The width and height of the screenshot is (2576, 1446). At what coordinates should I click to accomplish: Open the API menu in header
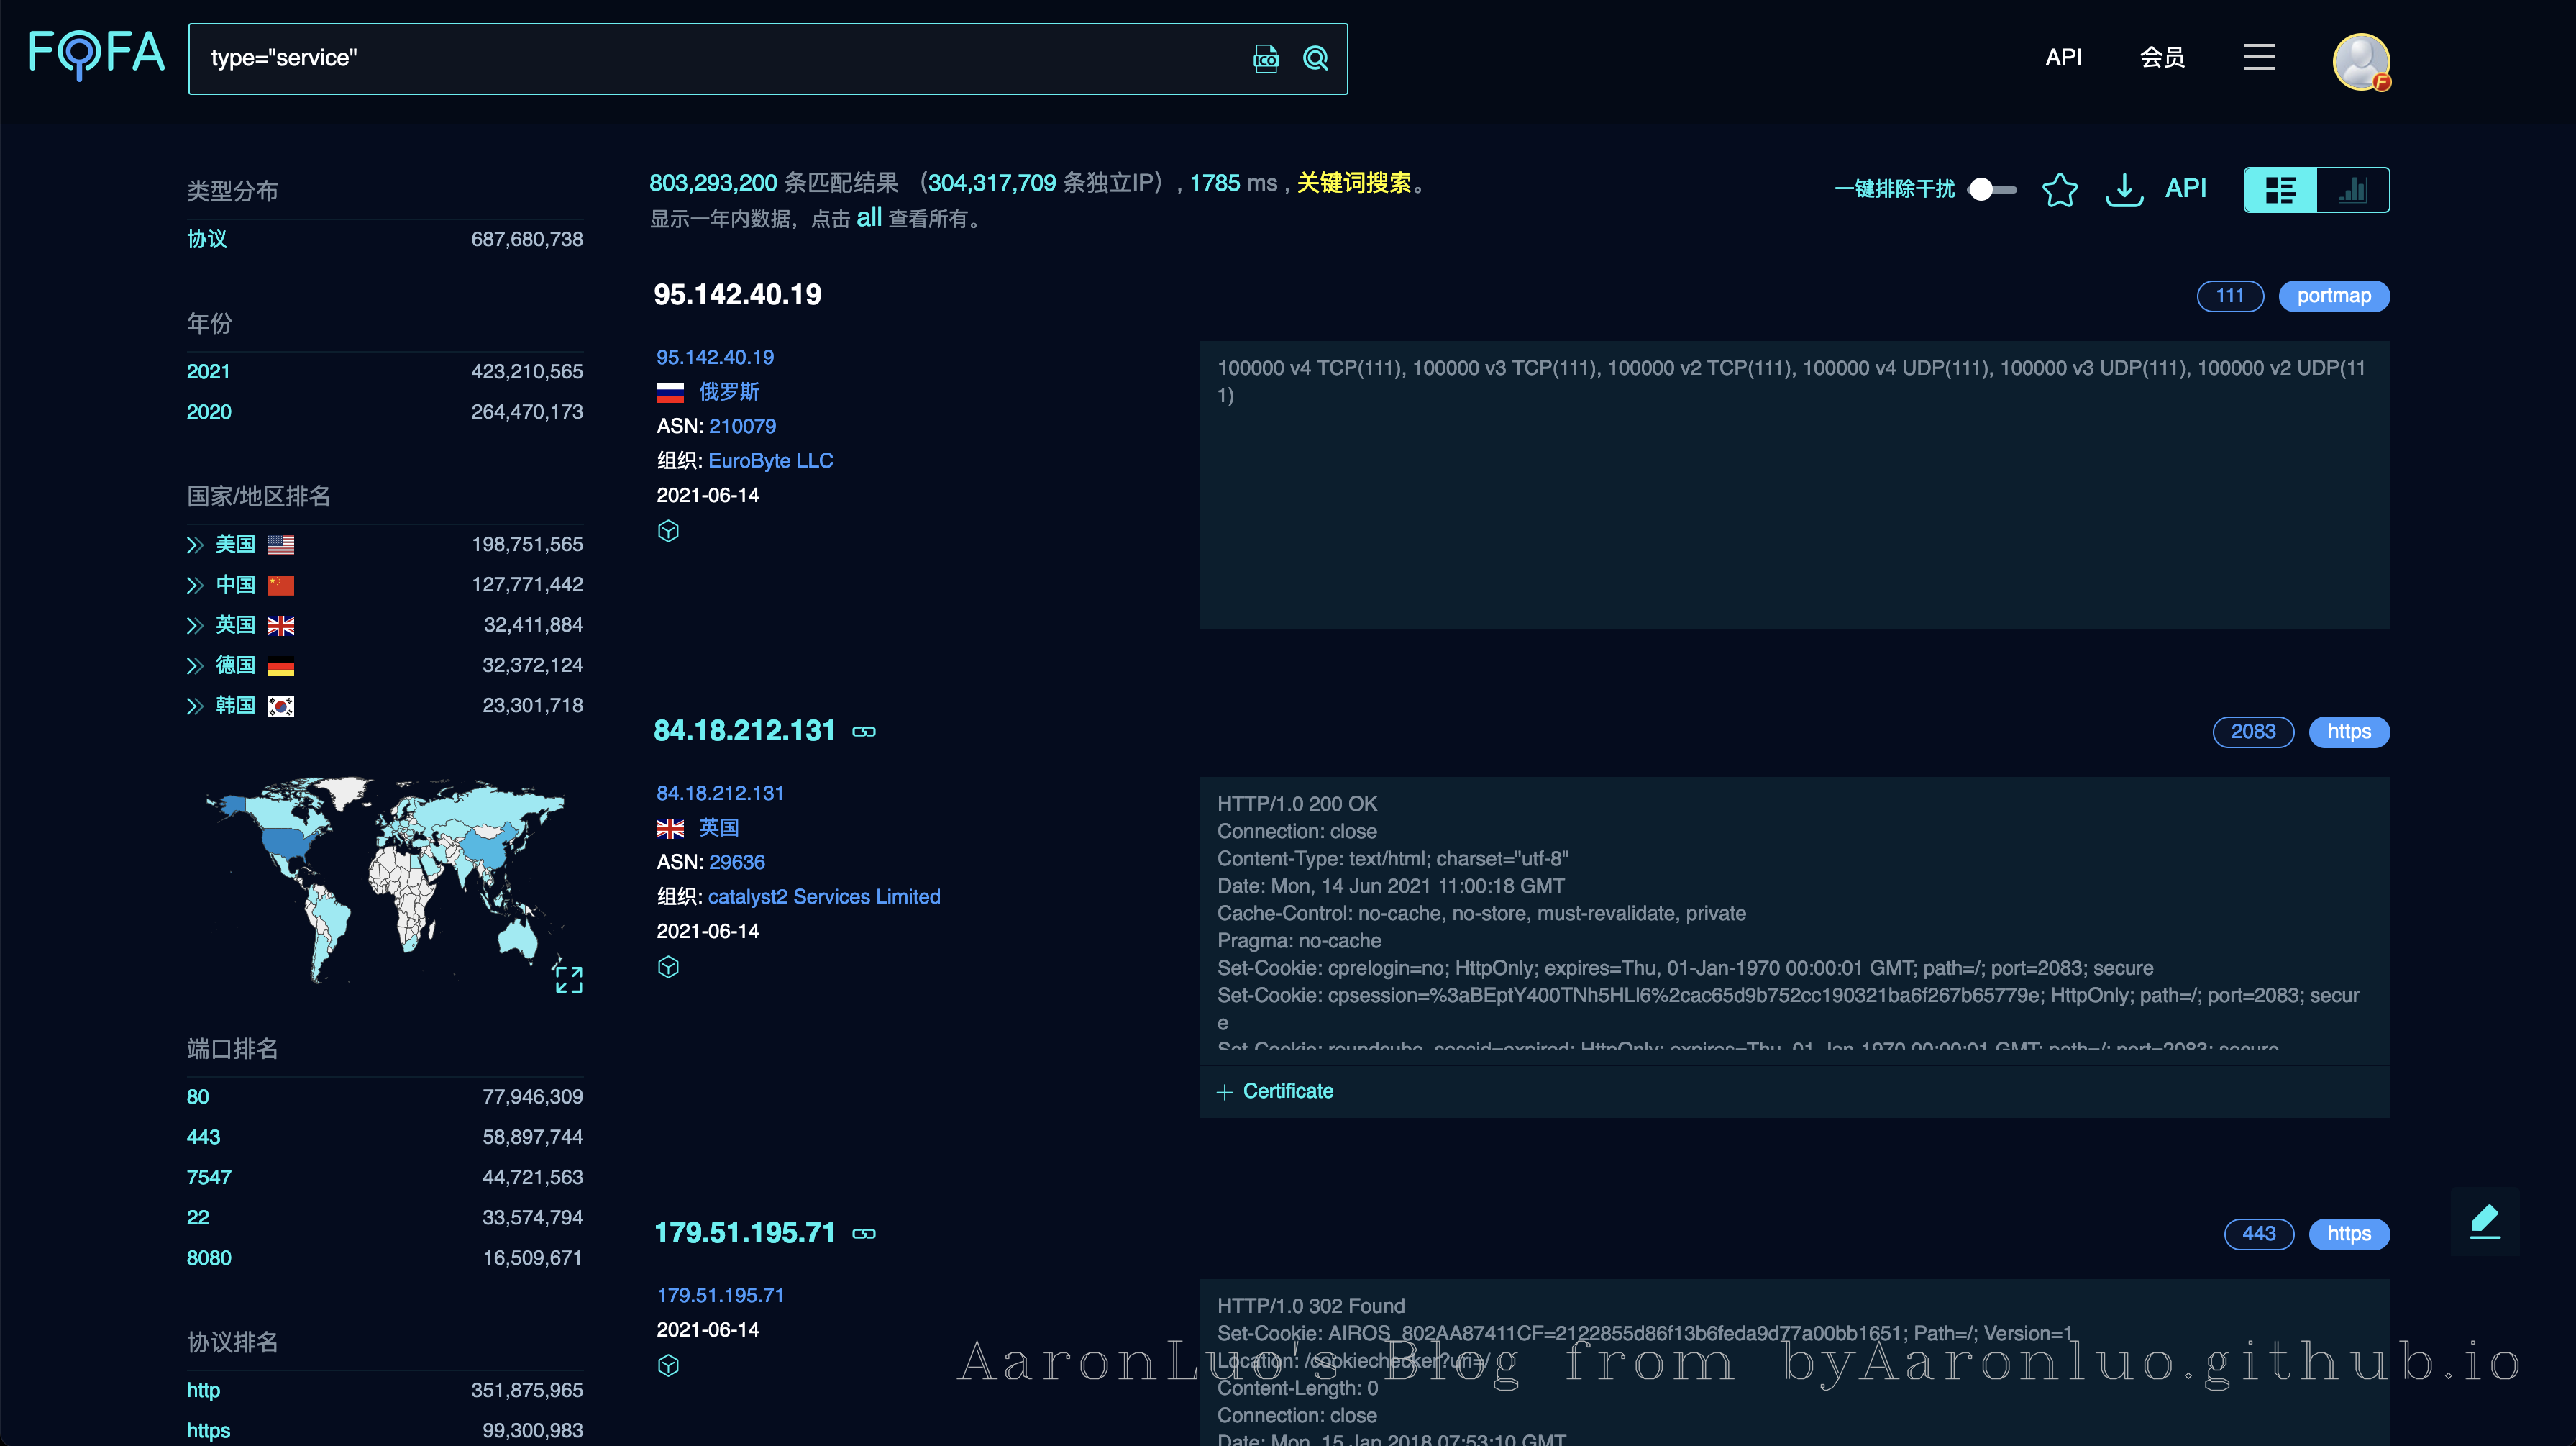coord(2063,57)
